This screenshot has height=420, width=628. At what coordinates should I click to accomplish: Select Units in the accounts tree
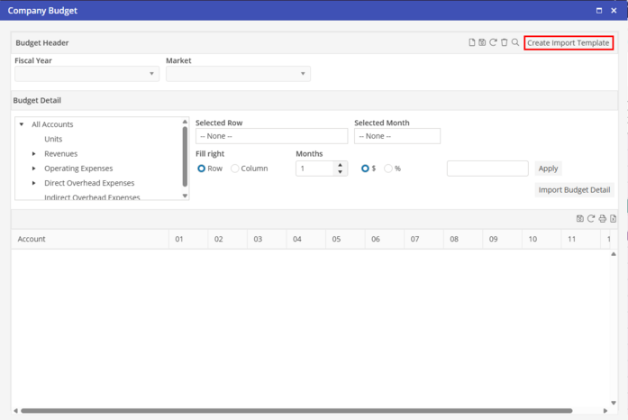53,140
